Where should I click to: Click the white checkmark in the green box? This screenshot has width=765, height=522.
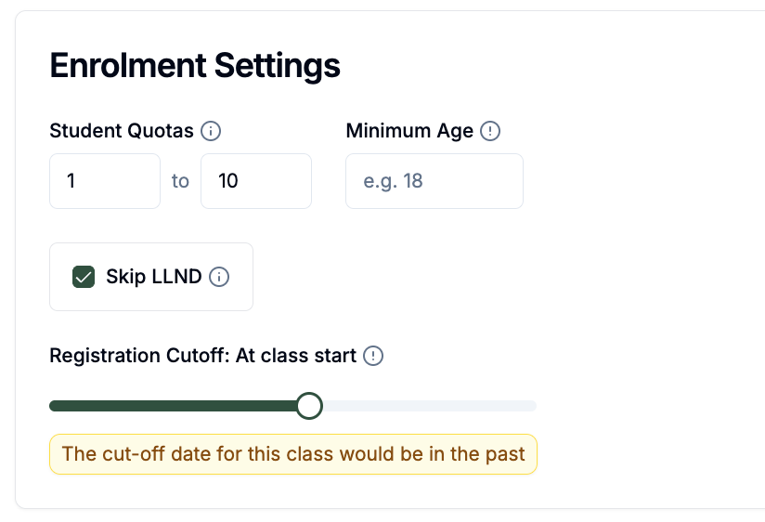[84, 278]
